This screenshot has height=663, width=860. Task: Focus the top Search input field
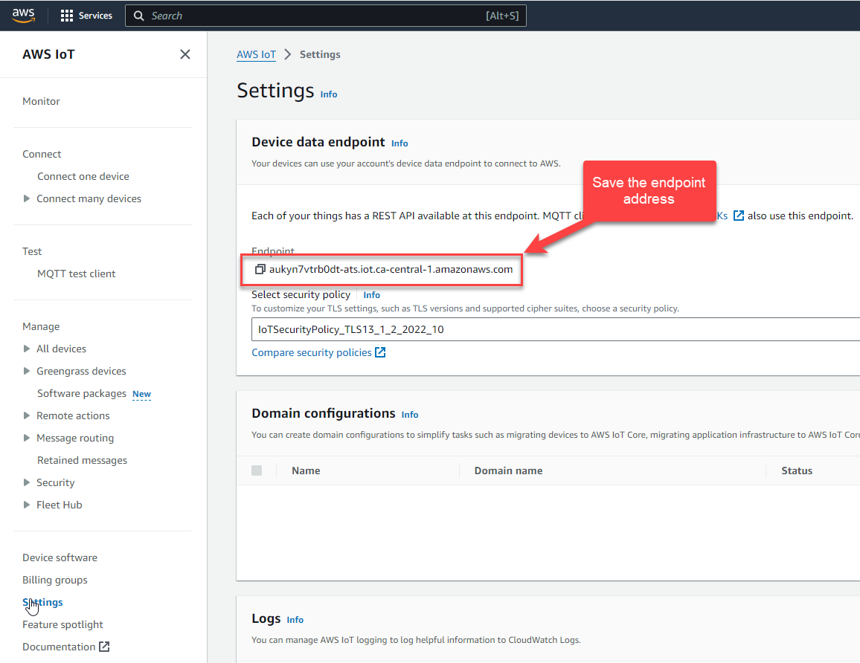click(326, 16)
